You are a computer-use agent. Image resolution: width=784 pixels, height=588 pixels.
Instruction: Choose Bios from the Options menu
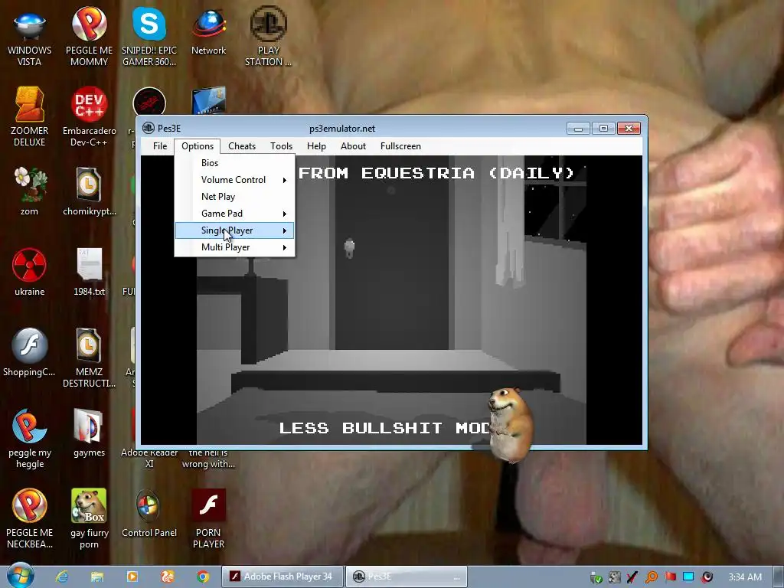point(234,163)
